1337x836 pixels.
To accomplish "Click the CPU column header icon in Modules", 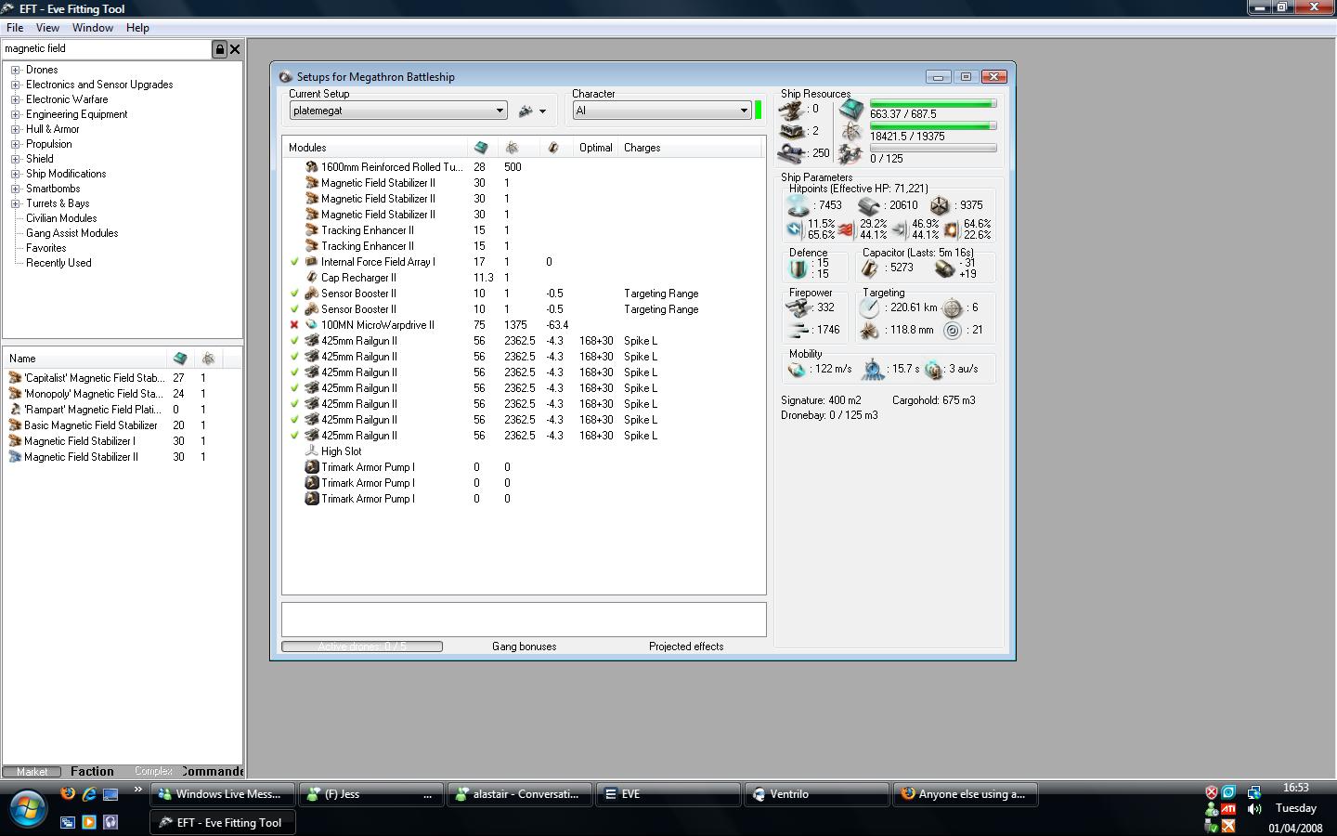I will pos(481,148).
